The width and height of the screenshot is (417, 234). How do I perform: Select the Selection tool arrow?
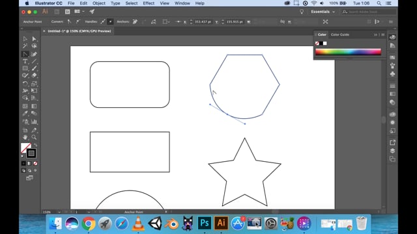click(x=25, y=39)
